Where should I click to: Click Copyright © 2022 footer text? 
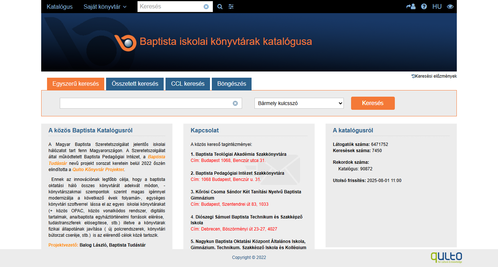click(249, 258)
